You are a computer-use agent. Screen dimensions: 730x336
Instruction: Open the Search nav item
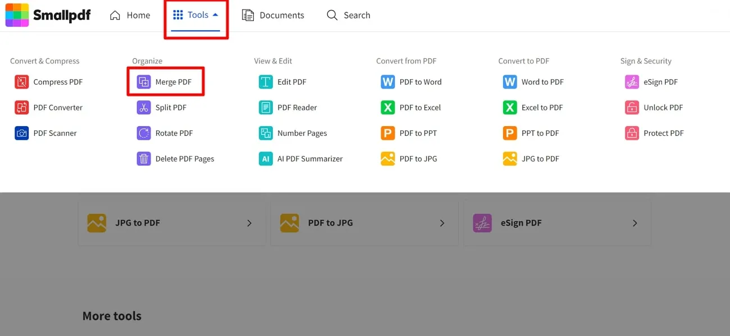coord(348,15)
